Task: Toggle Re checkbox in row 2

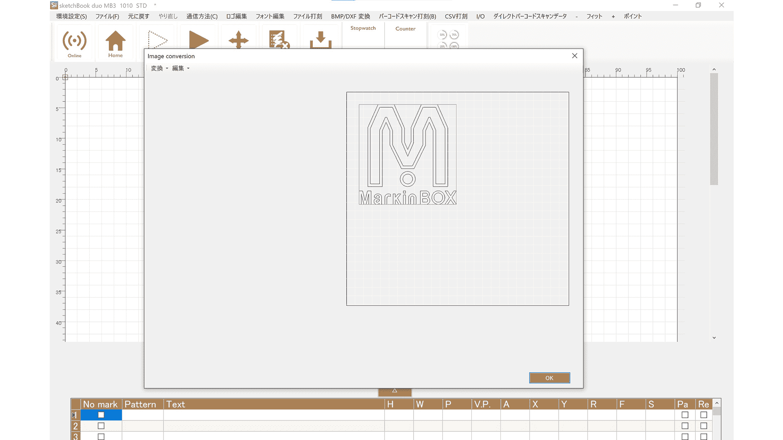Action: 704,426
